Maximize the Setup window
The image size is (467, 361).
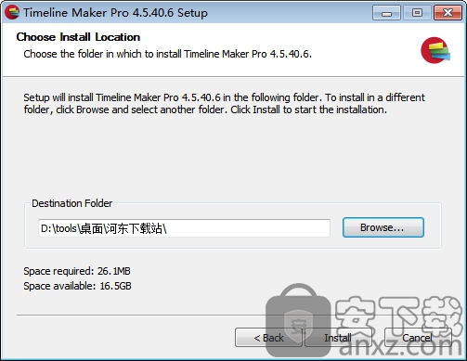tap(417, 13)
